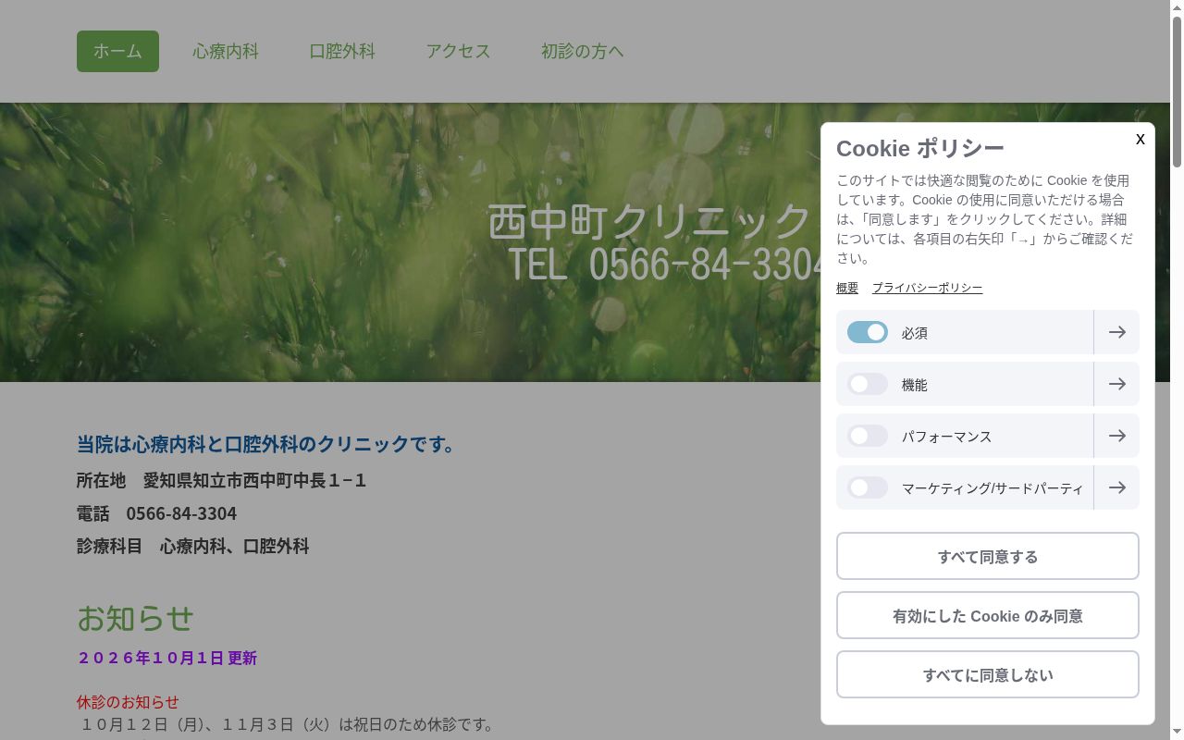Click 有効にした Cookie のみ同意 button
Screen dimensions: 1184x740
(x=988, y=615)
